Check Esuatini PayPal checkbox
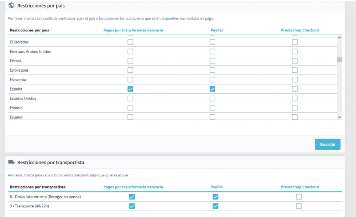 point(212,117)
